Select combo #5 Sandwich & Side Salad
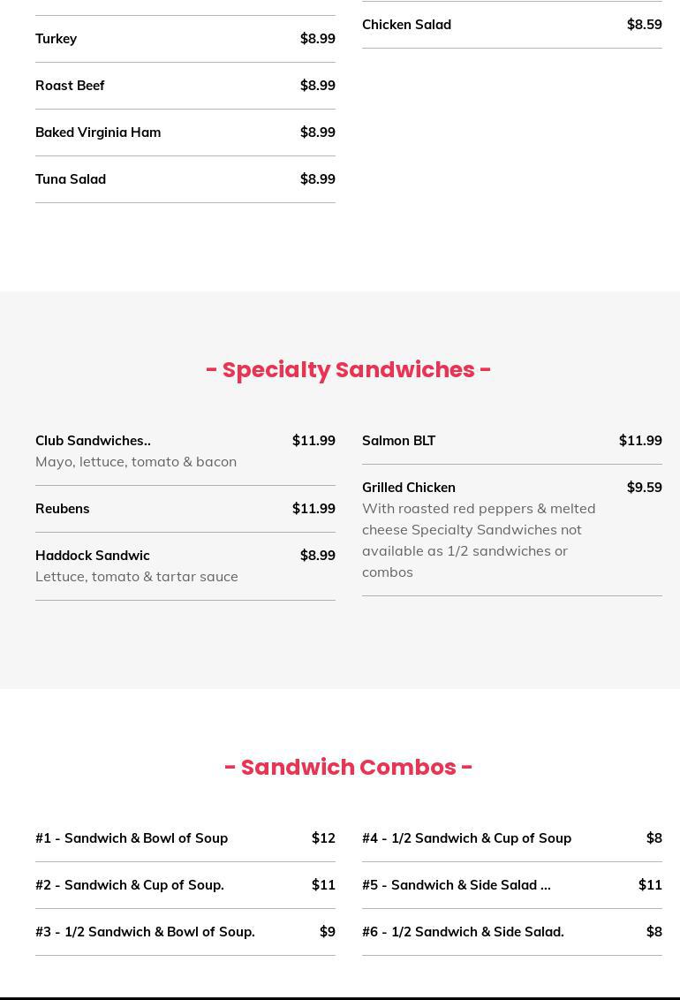680x1000 pixels. point(456,885)
